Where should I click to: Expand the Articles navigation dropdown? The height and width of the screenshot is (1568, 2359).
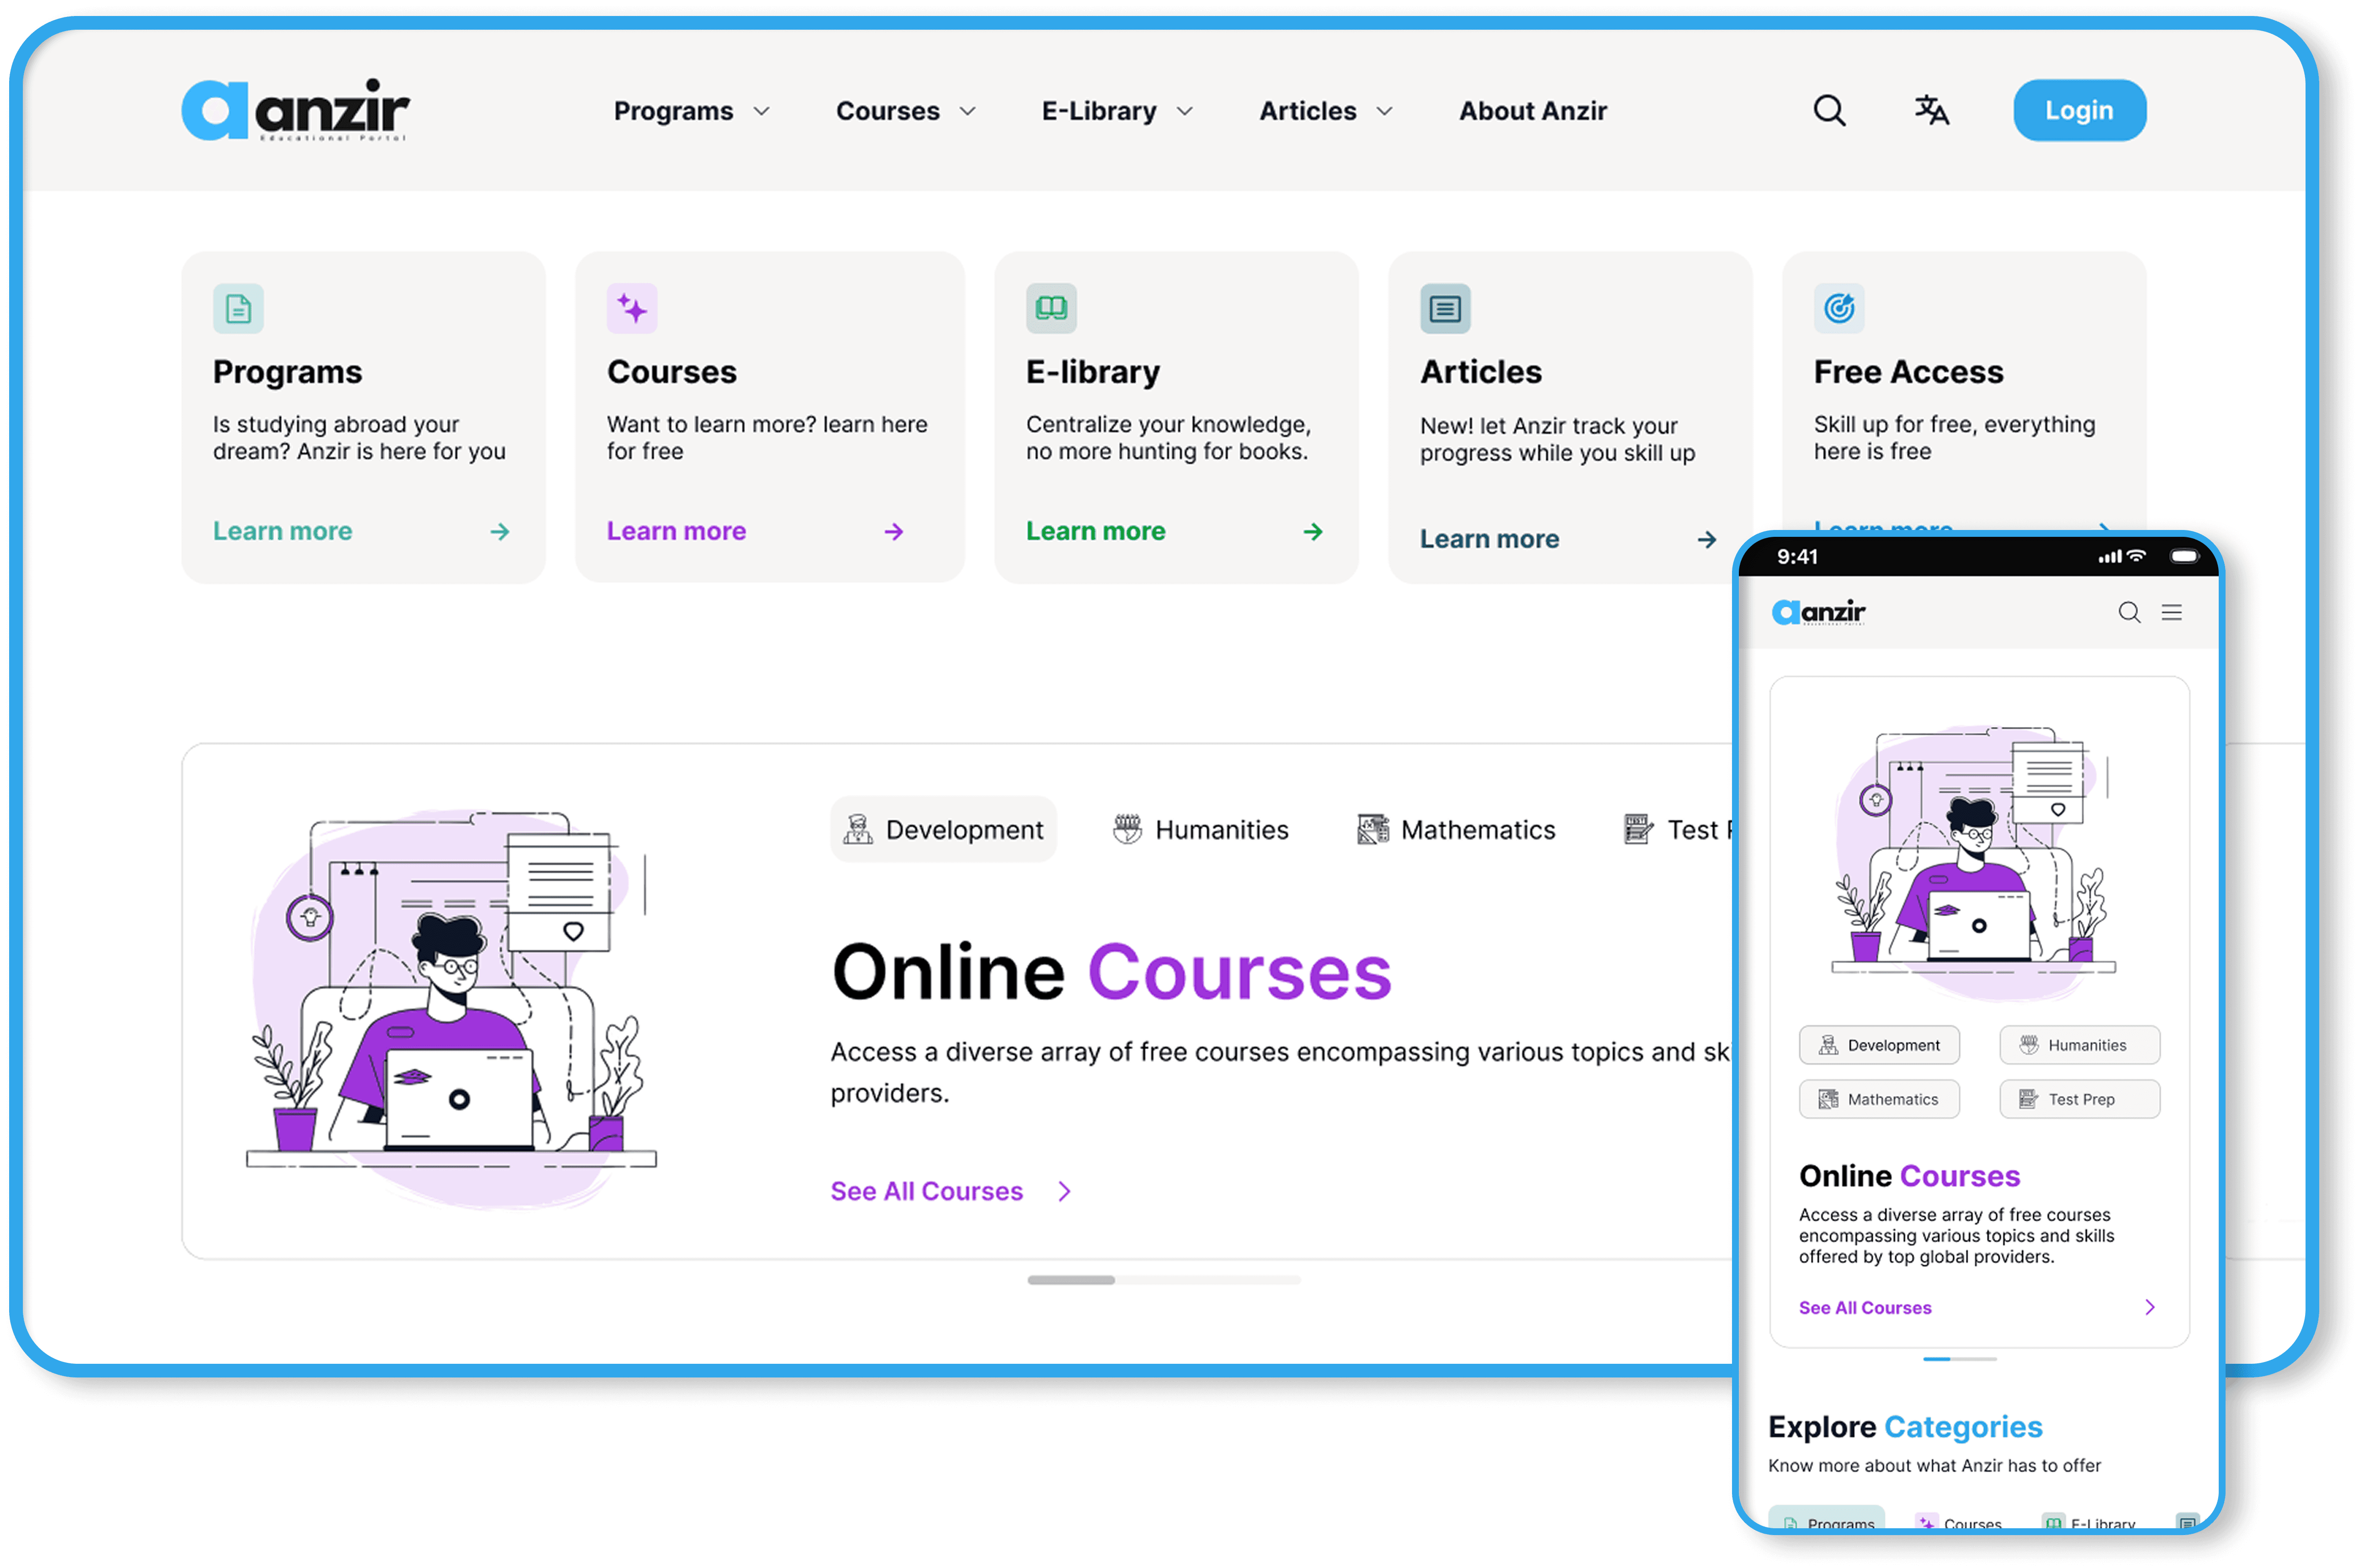tap(1325, 111)
